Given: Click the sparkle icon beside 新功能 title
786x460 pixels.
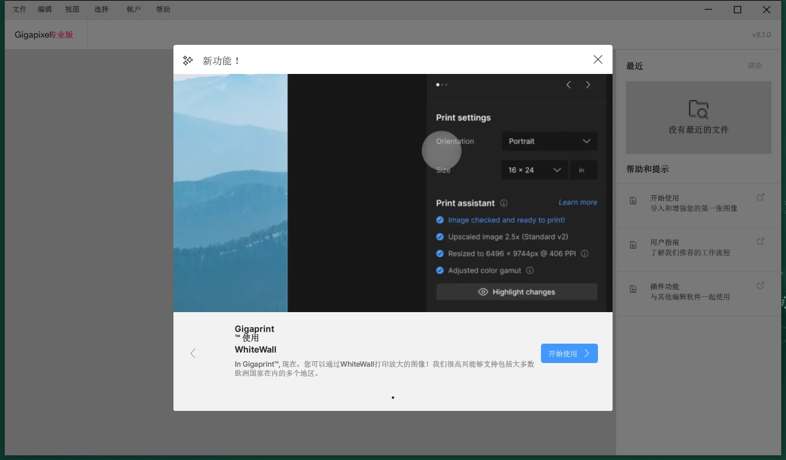Looking at the screenshot, I should coord(187,59).
